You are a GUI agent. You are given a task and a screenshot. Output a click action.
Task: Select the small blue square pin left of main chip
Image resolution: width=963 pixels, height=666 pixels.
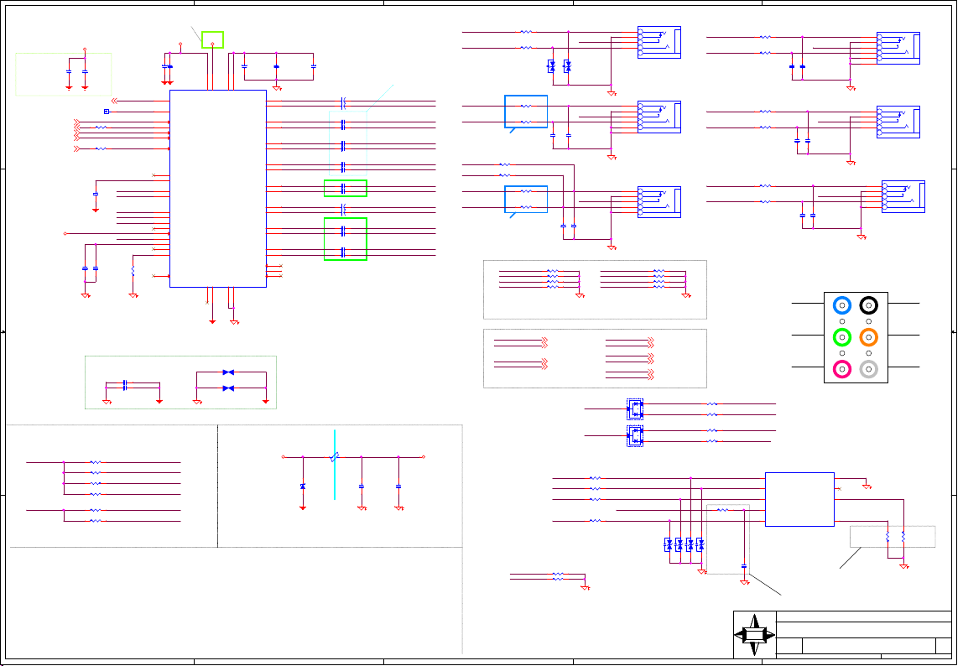(107, 112)
